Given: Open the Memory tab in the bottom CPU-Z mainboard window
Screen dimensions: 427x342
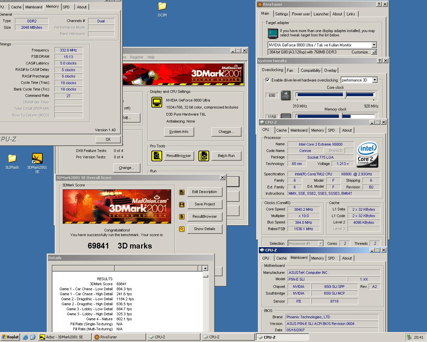Looking at the screenshot, I should click(x=318, y=258).
